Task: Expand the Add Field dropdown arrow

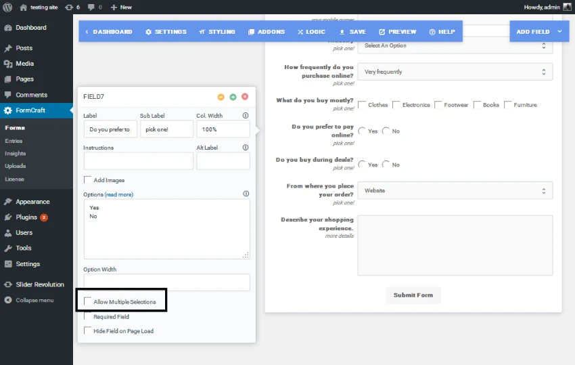Action: (560, 32)
